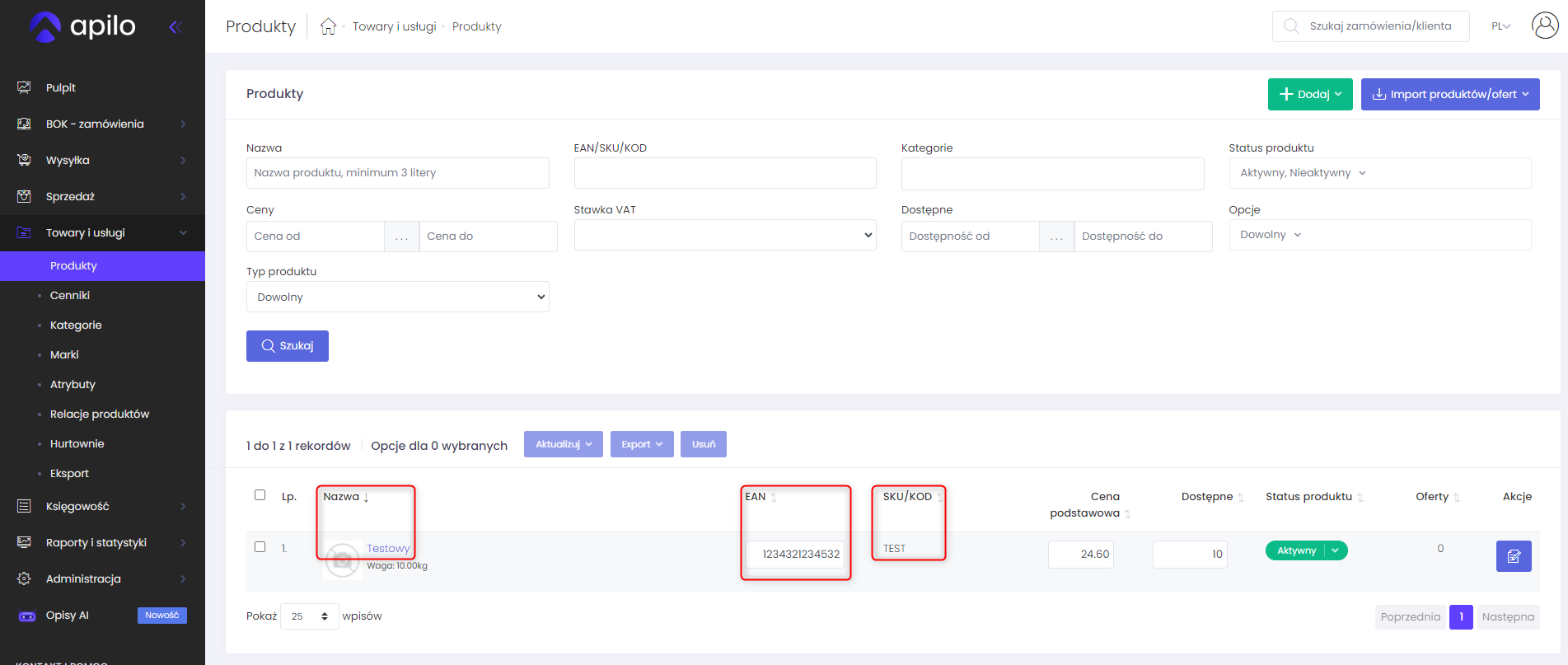Click the Księgowość sidebar icon
Screen dimensions: 1568x665
24,506
